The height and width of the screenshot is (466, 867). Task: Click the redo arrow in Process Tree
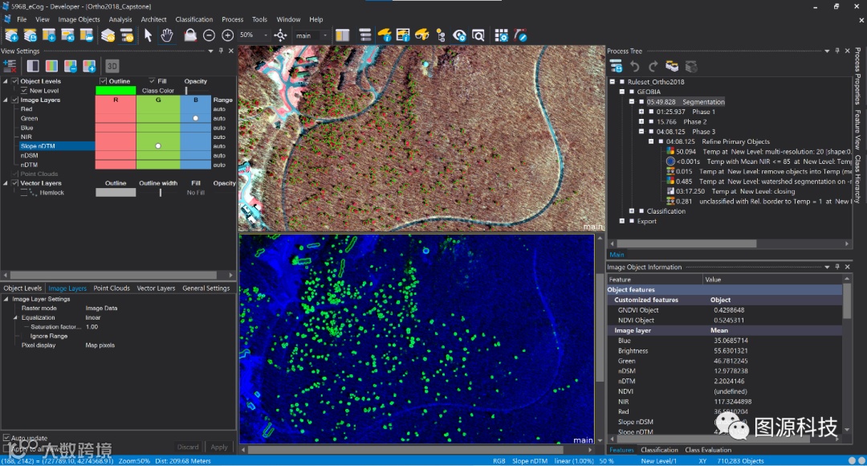(653, 66)
